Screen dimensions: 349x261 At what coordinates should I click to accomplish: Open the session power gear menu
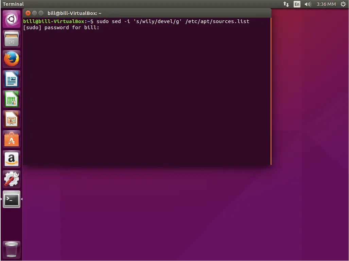[x=343, y=4]
